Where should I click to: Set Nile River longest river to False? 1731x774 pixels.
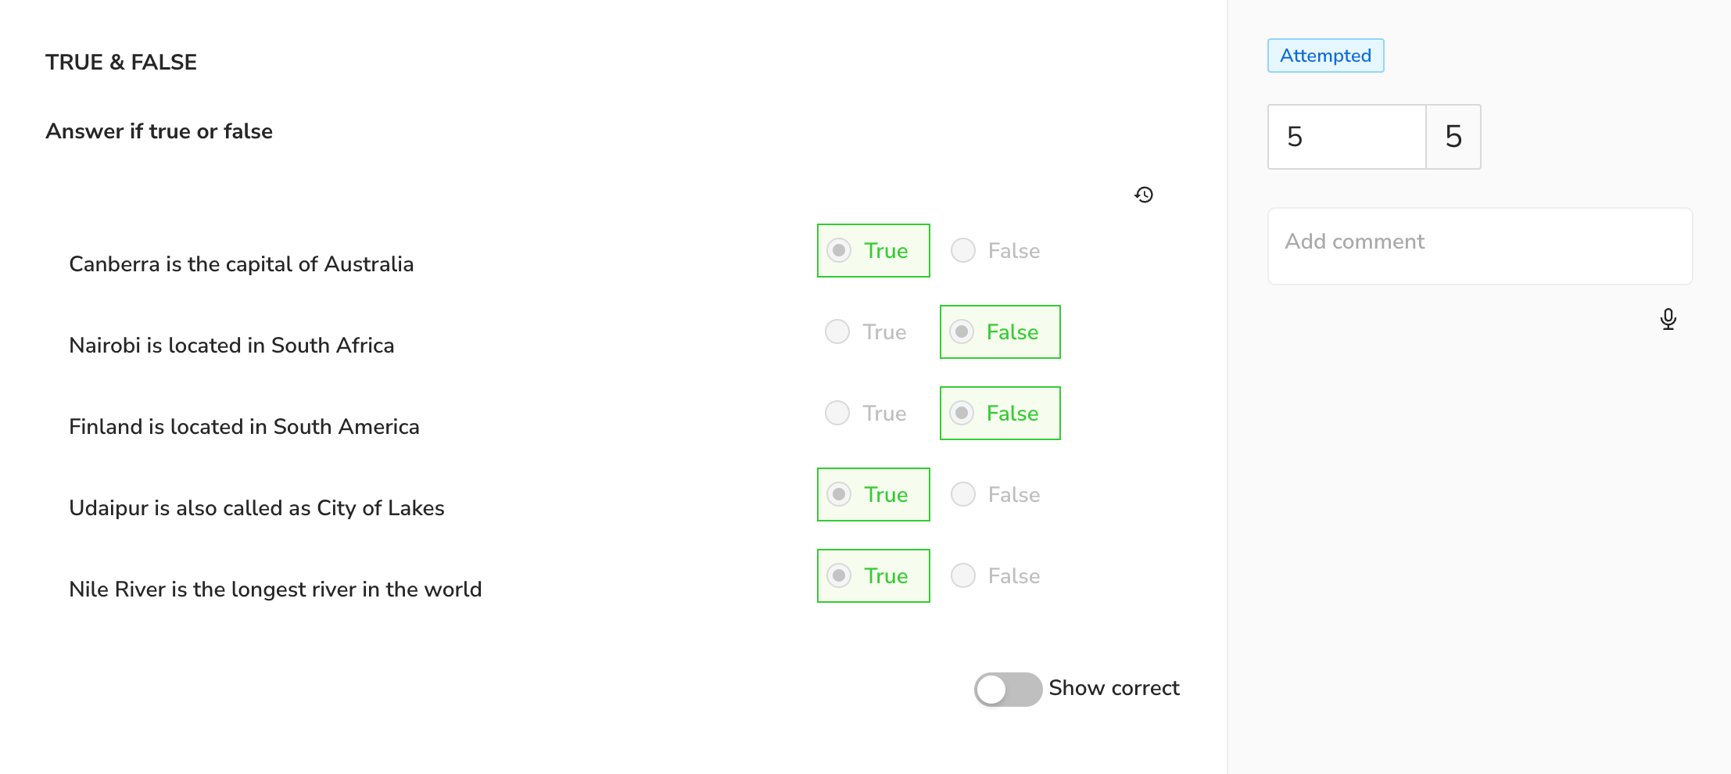pos(996,576)
